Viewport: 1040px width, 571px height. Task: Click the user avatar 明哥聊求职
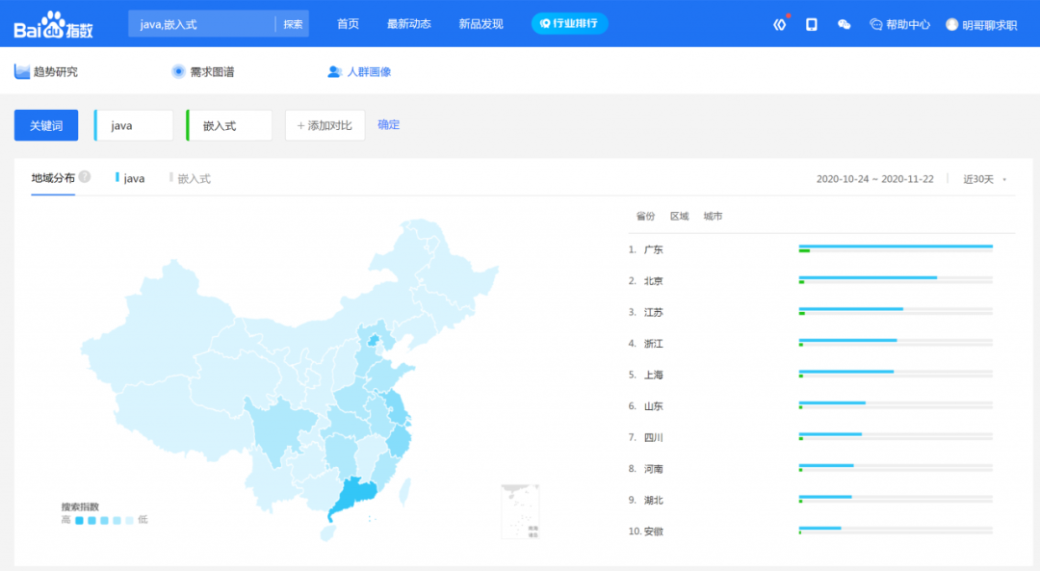tap(981, 24)
